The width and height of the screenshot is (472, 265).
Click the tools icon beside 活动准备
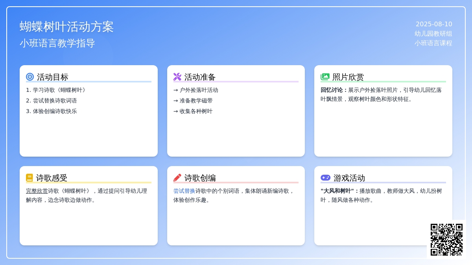point(177,77)
